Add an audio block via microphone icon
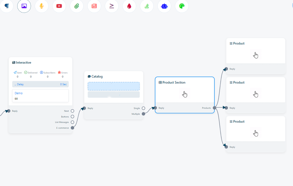Image resolution: width=293 pixels, height=186 pixels. click(x=42, y=6)
